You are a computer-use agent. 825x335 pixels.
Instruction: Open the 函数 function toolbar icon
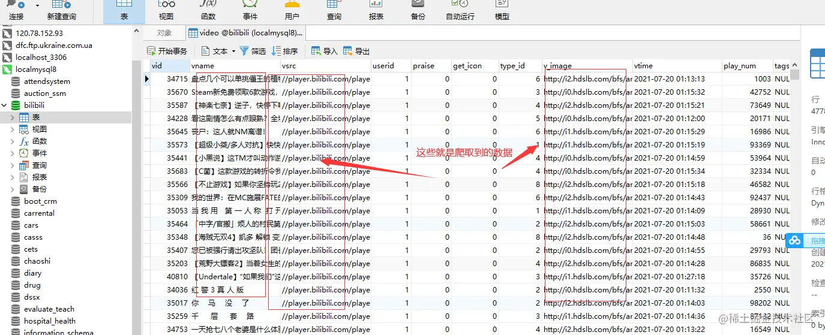208,11
